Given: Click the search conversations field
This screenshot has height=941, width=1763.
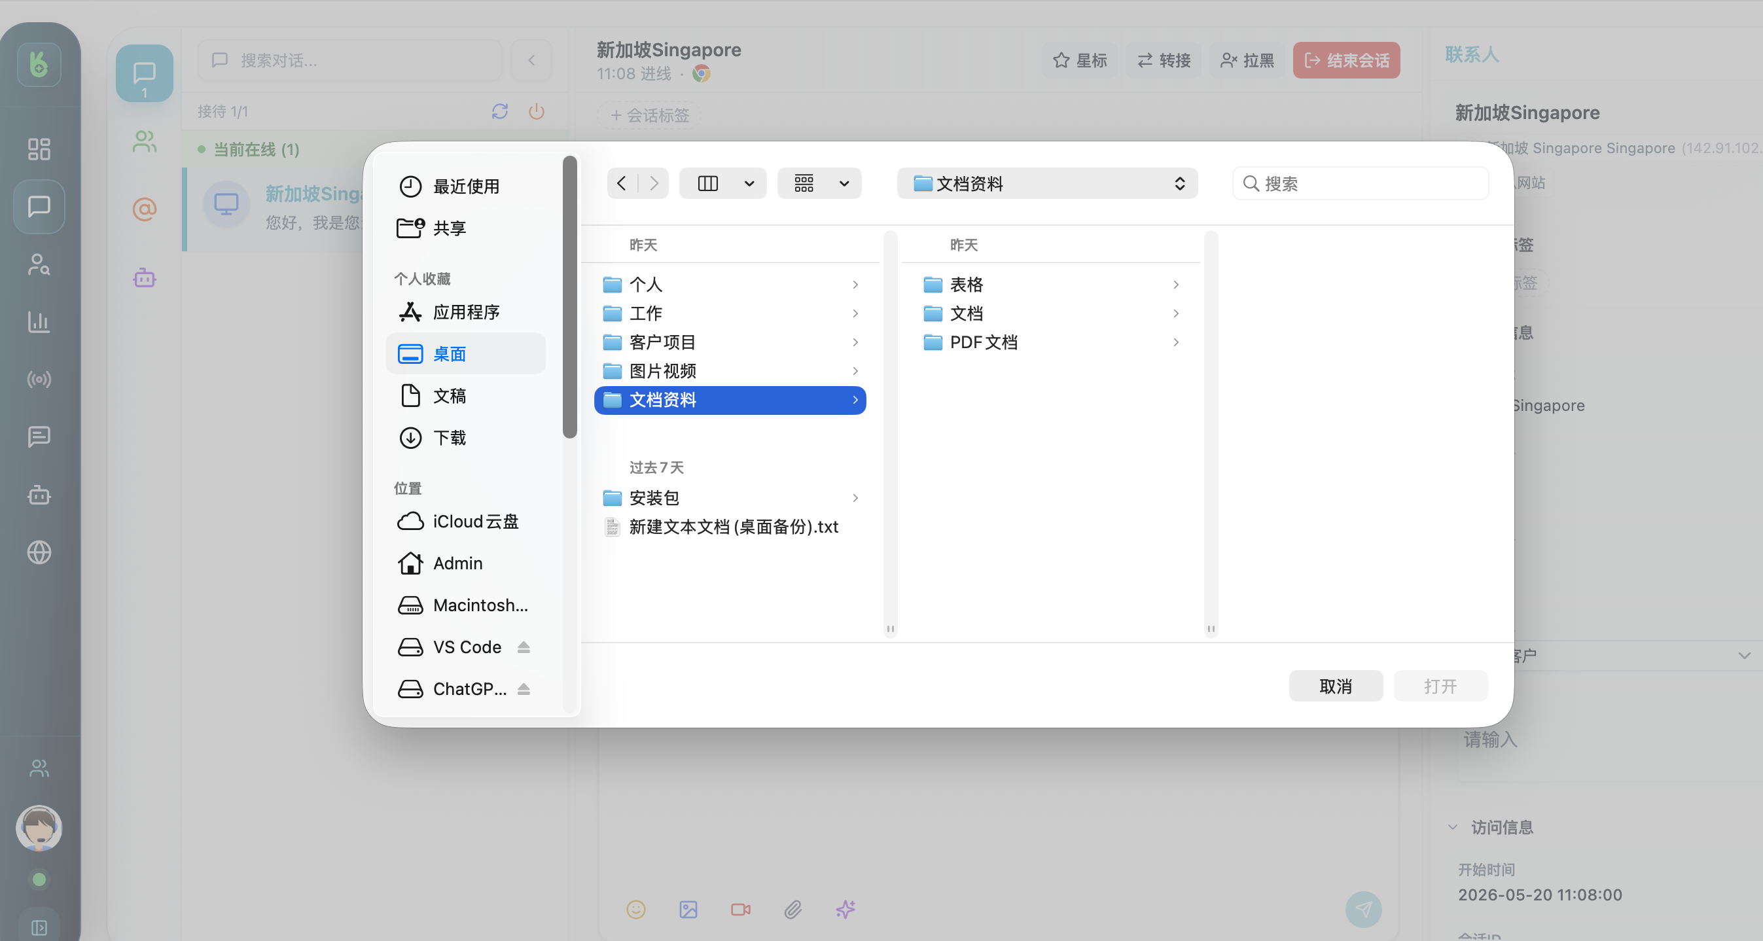Looking at the screenshot, I should tap(349, 60).
